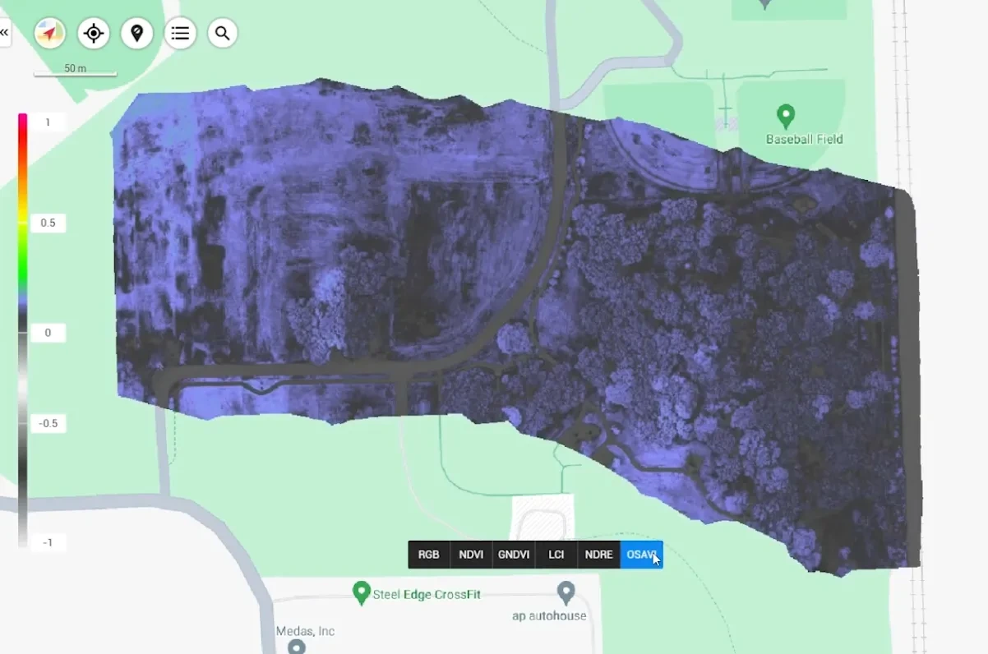Click the 50 m scale bar

tap(75, 71)
